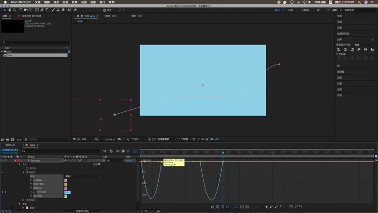Select the Hand tool
378x213 pixels.
pyautogui.click(x=10, y=10)
